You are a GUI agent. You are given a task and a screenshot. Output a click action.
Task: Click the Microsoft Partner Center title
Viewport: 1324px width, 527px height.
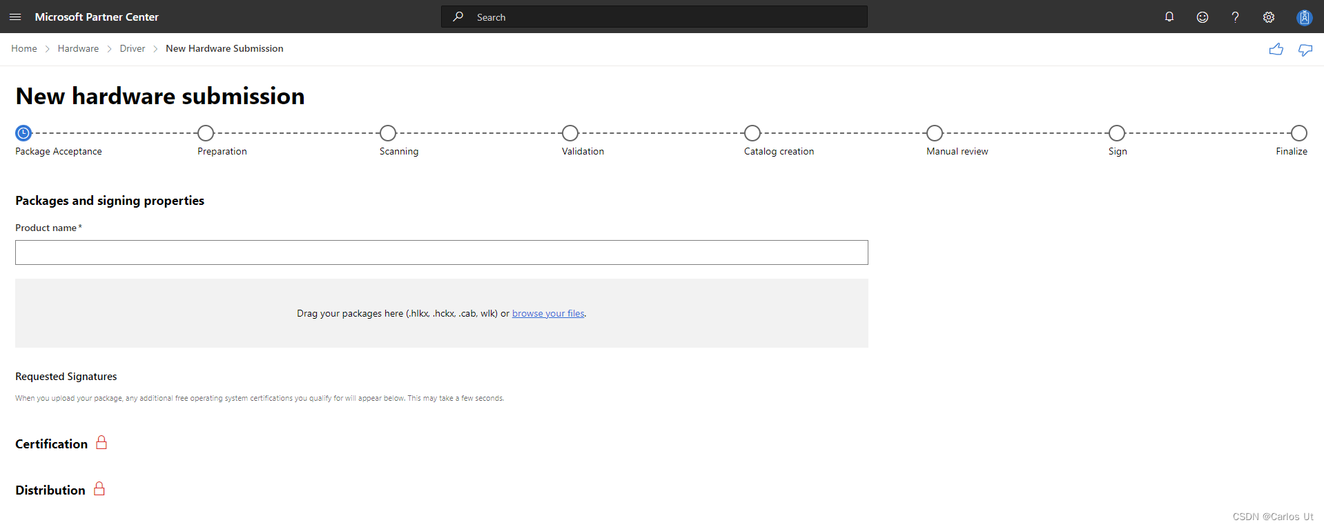click(97, 17)
